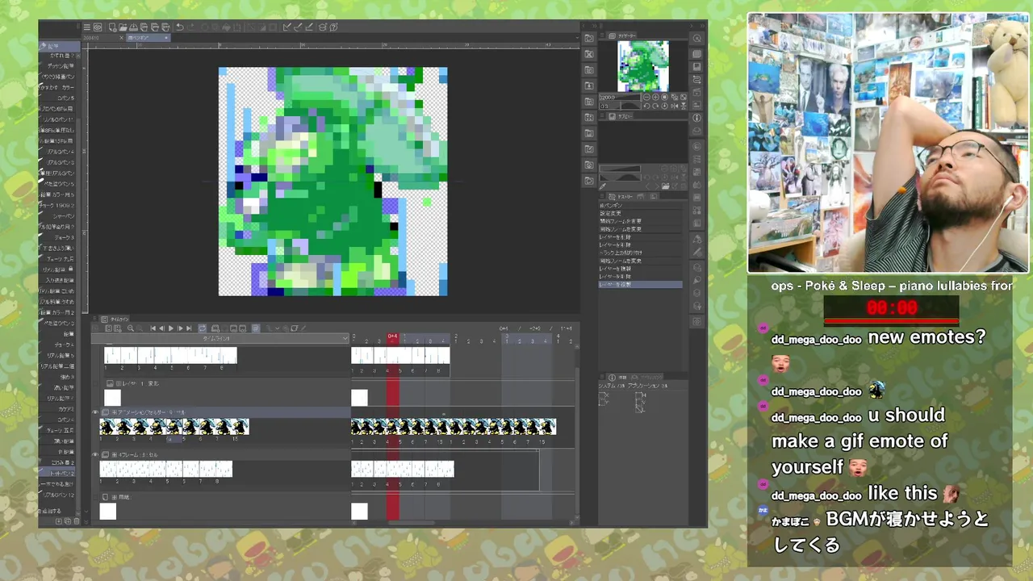Toggle loop playback in timeline toolbar
1033x581 pixels.
tap(202, 328)
